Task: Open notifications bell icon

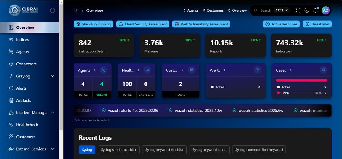Action: 315,10
